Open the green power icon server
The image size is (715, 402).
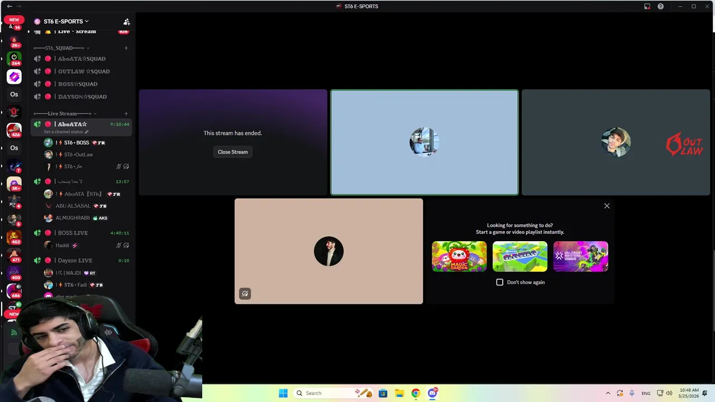click(x=14, y=59)
